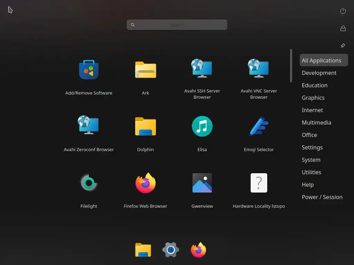The height and width of the screenshot is (265, 354).
Task: Toggle the pin icon
Action: point(343,46)
